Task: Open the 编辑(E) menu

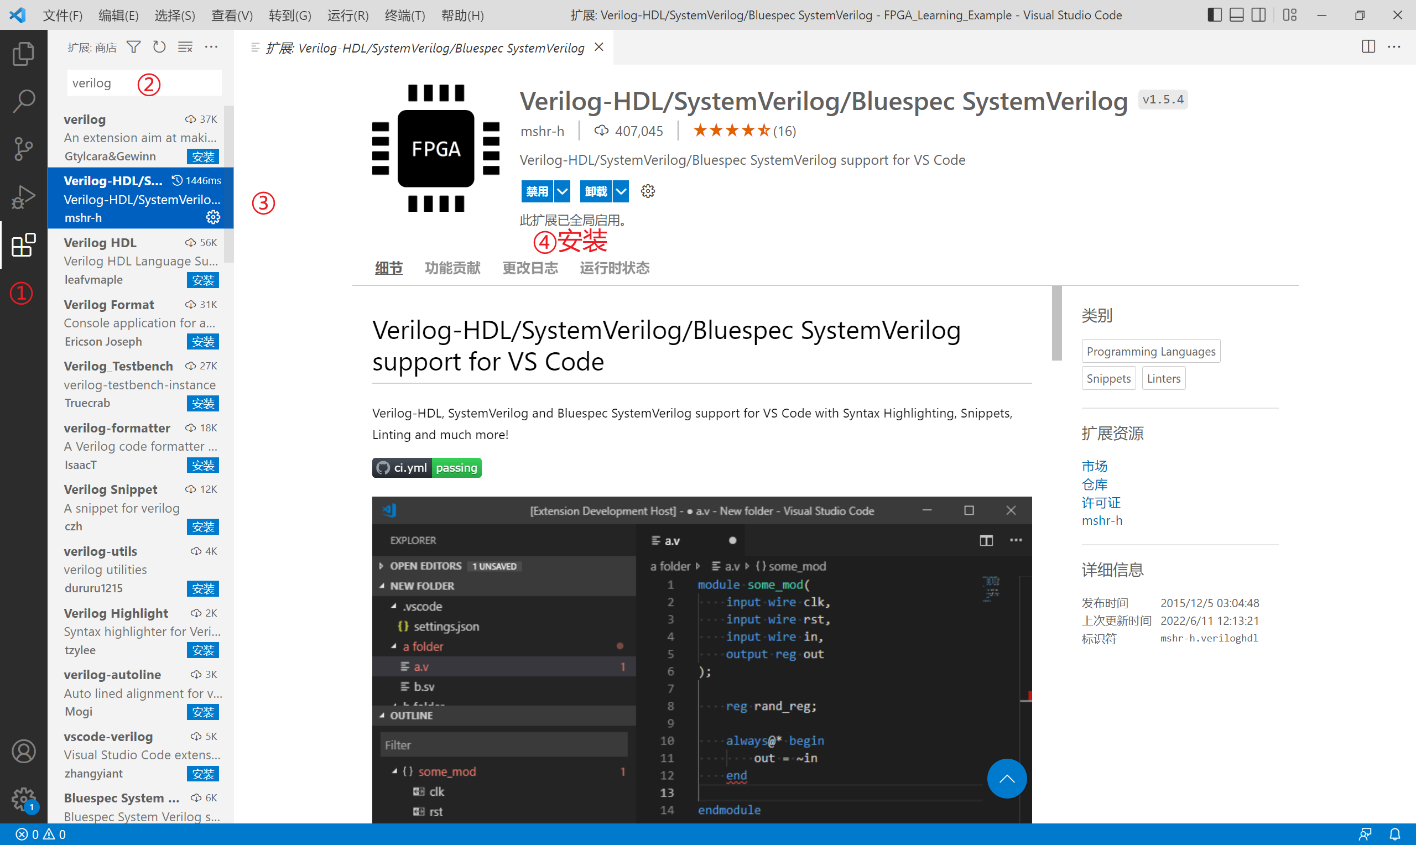Action: (118, 15)
